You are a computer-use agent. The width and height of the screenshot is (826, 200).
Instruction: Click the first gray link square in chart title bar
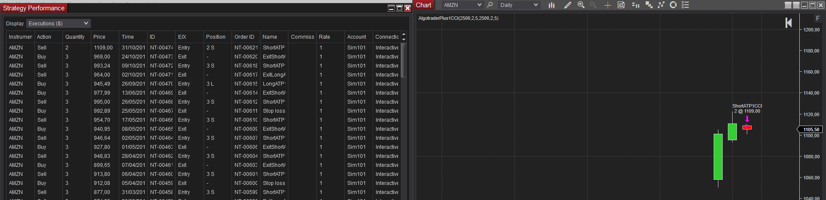[x=788, y=5]
